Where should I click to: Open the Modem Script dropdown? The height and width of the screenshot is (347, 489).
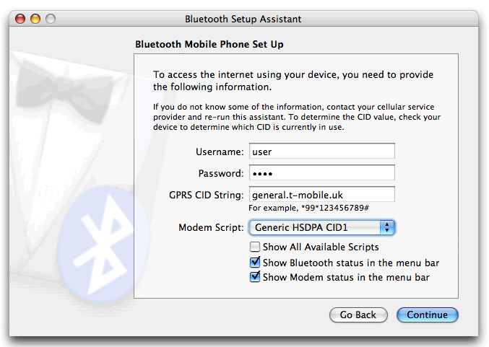[322, 228]
